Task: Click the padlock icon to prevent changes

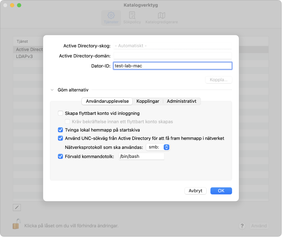Action: (17, 224)
